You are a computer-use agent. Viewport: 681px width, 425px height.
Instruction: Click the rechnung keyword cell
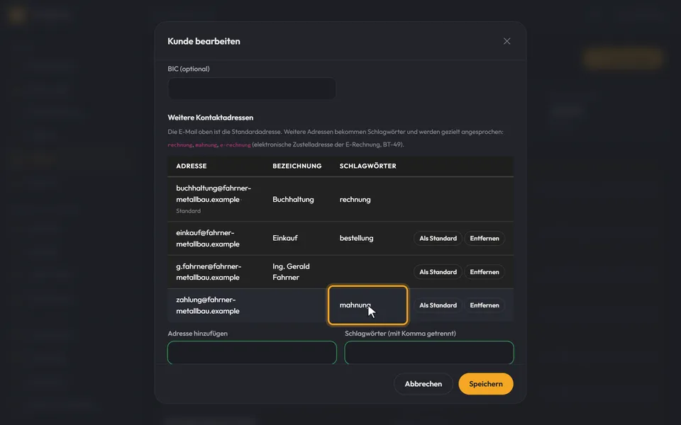(355, 200)
